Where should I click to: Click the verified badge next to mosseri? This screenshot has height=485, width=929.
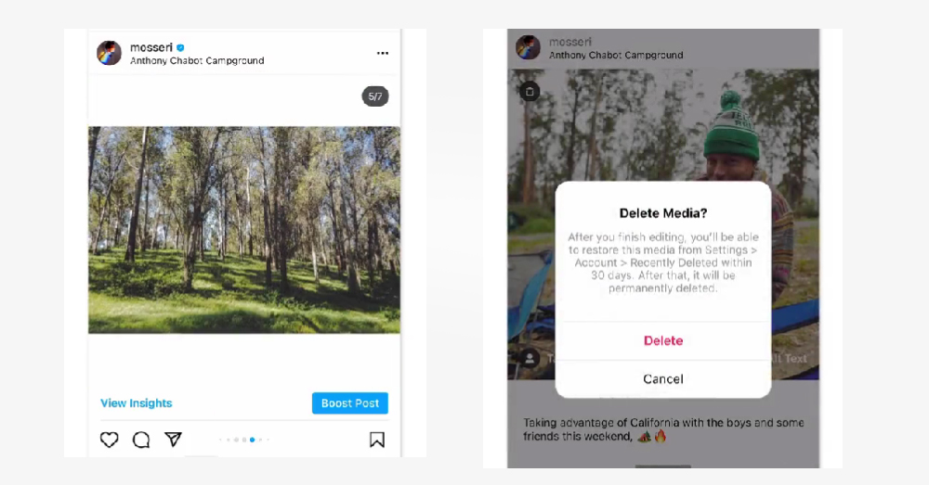tap(181, 47)
